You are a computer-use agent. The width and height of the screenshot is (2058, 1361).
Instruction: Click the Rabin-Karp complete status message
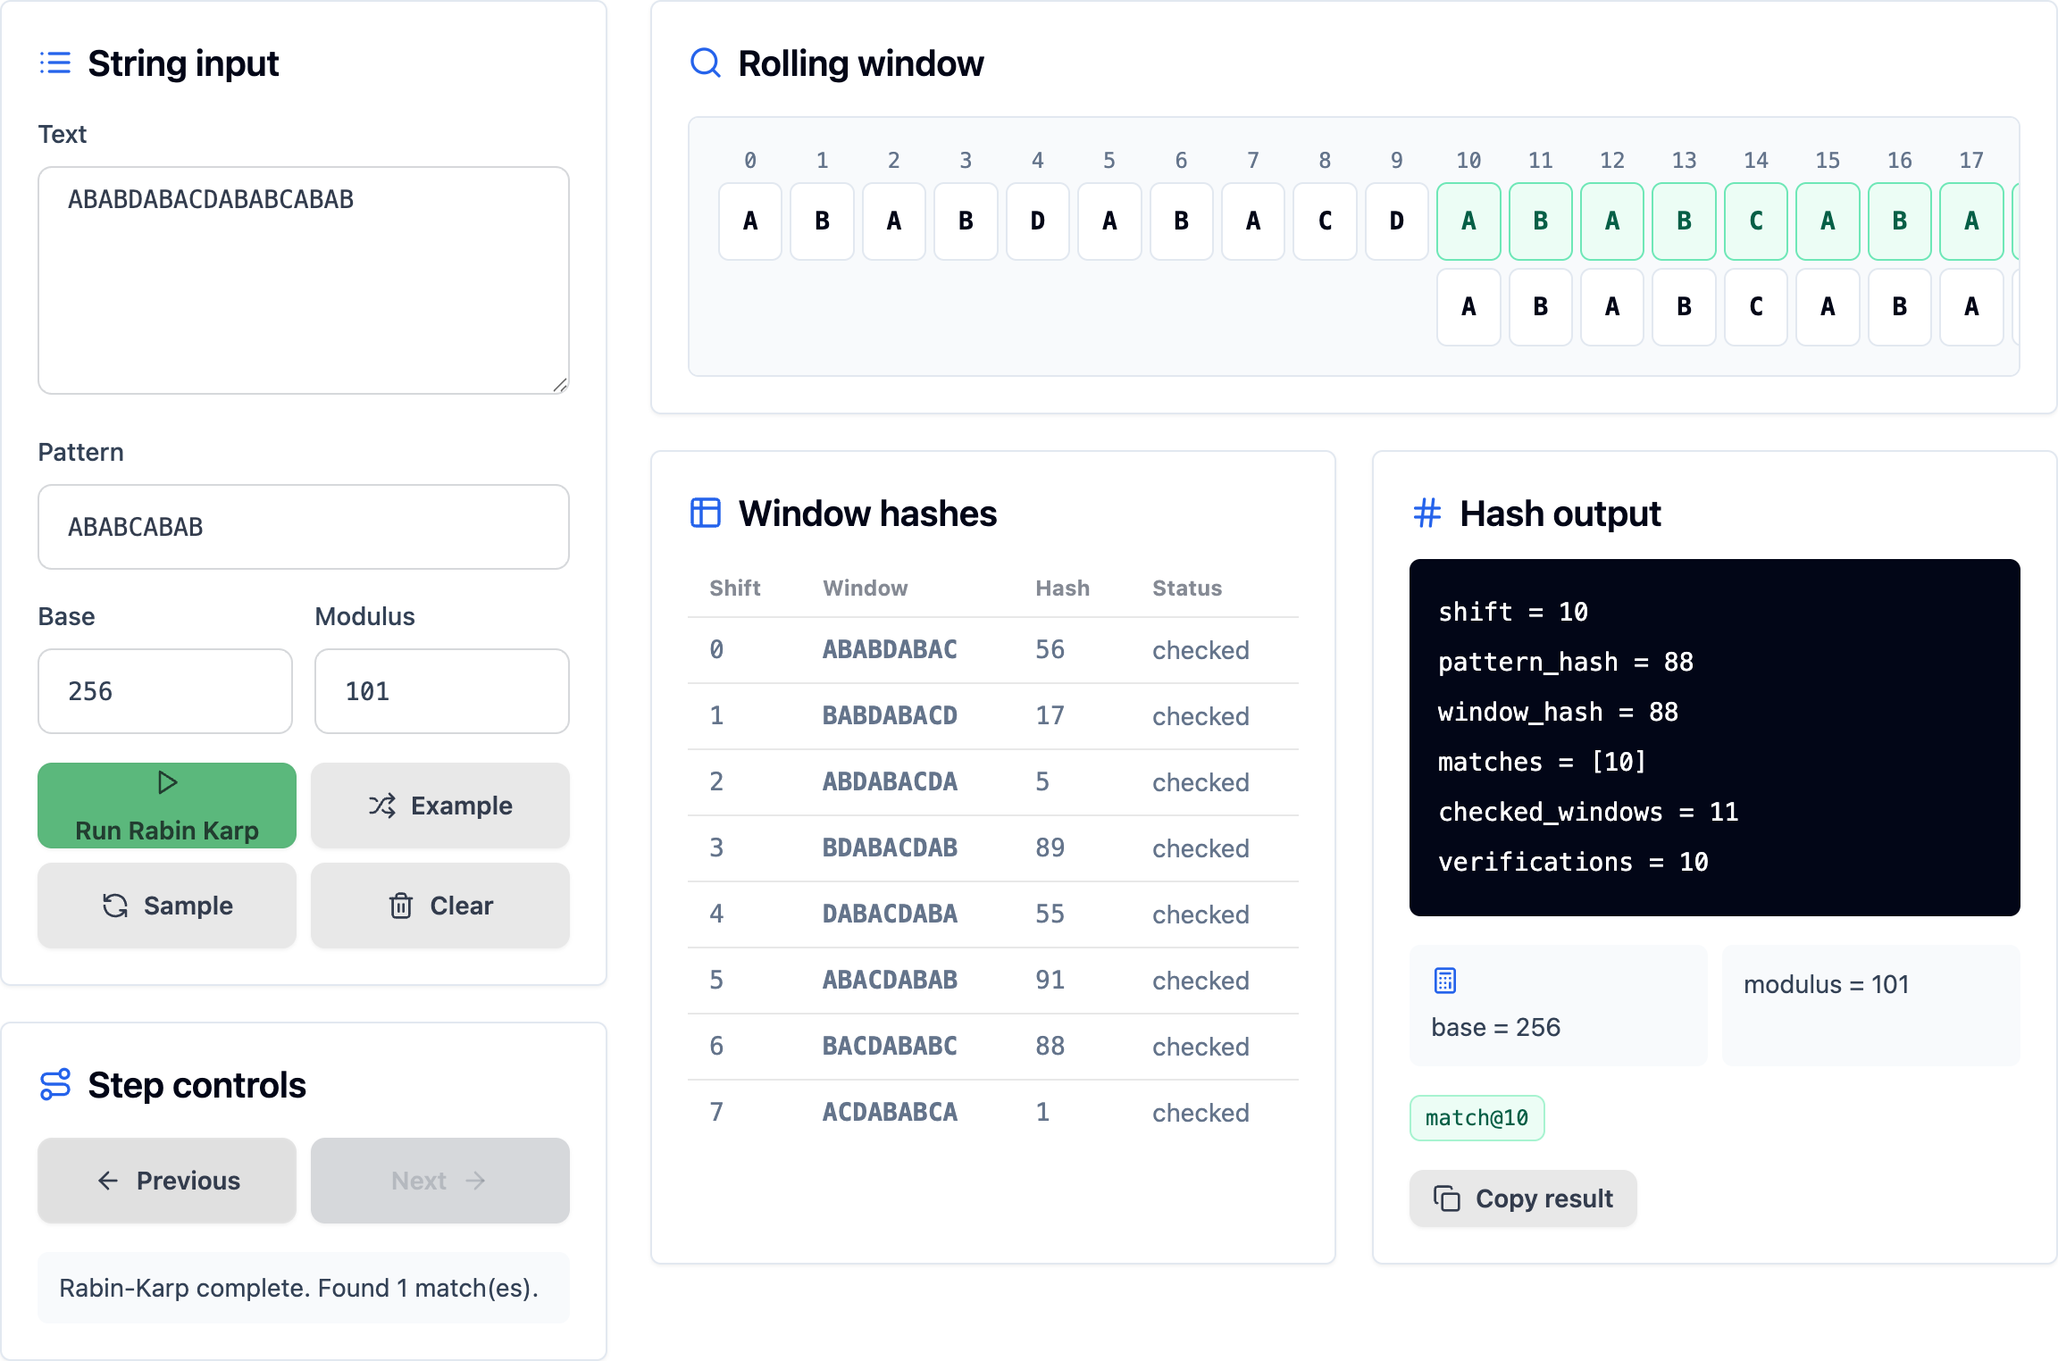click(304, 1288)
